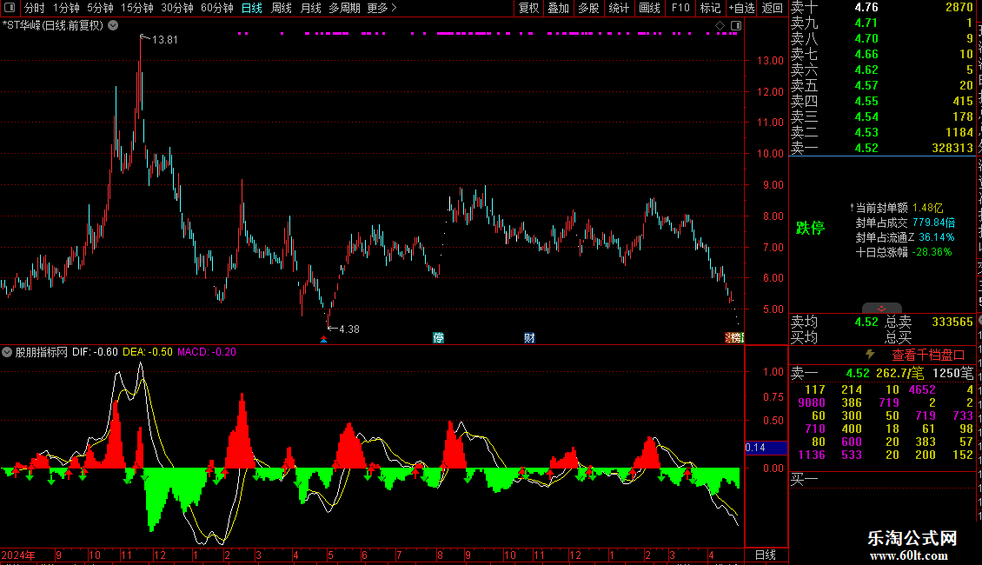Switch to 60分钟 chart period

tap(216, 8)
